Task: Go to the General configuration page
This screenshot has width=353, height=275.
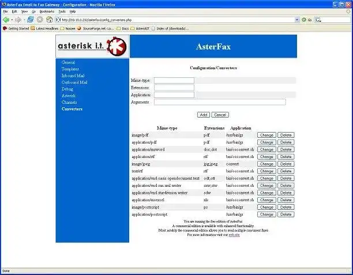Action: click(68, 62)
